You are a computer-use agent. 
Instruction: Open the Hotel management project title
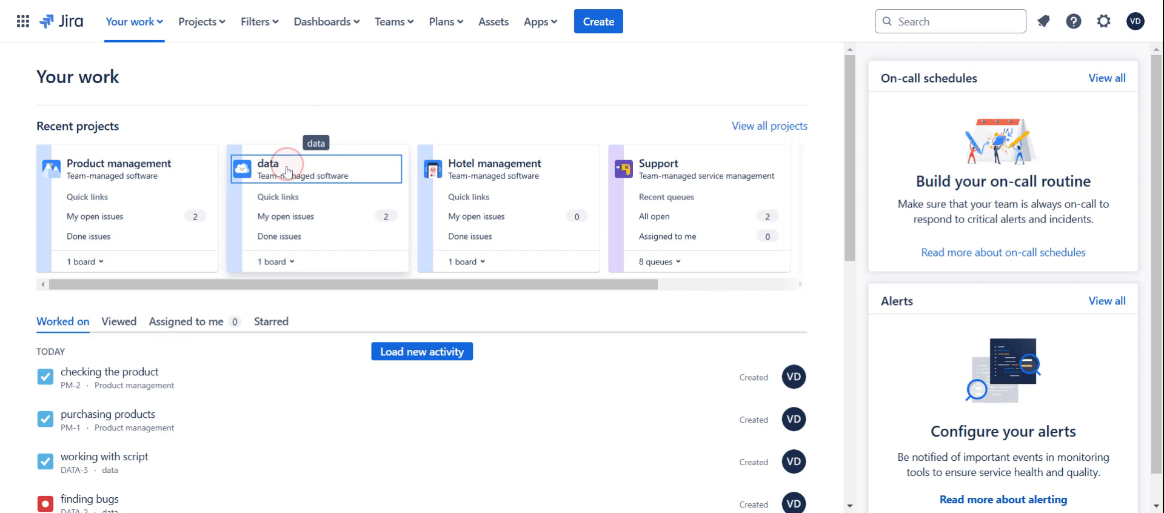pyautogui.click(x=494, y=163)
